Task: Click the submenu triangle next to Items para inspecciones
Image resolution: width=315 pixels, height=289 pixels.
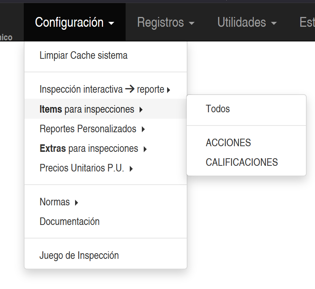Action: point(141,110)
